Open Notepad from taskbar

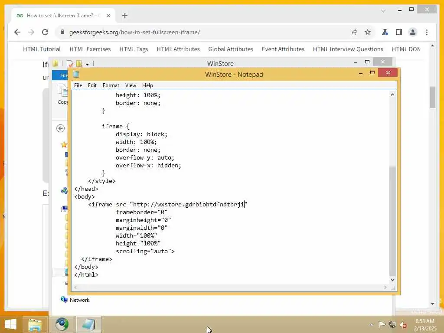pyautogui.click(x=88, y=324)
